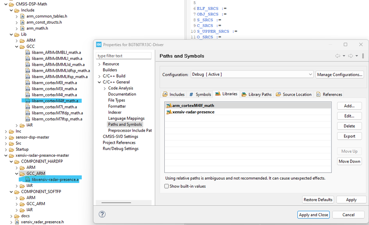This screenshot has height=225, width=369.
Task: Click the help question mark icon
Action: coord(102,214)
